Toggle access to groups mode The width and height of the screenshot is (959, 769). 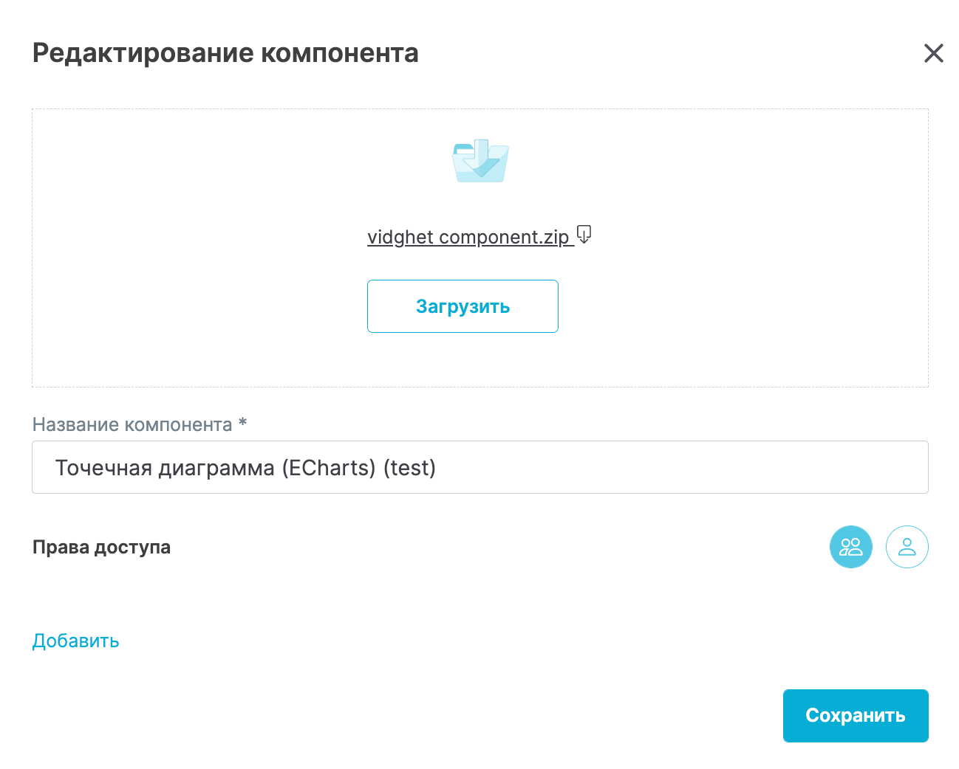pos(850,547)
